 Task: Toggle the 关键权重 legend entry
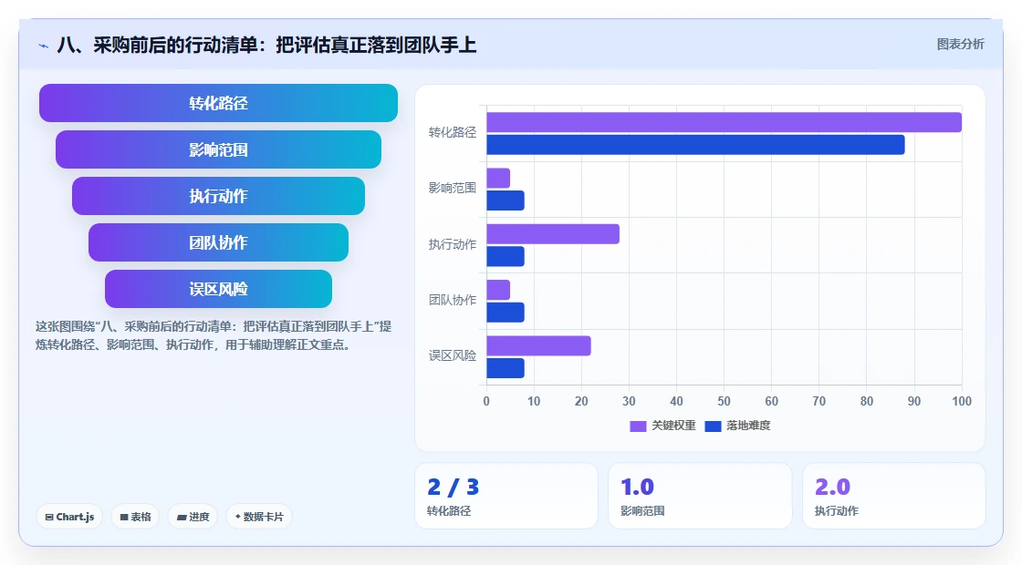(x=662, y=426)
